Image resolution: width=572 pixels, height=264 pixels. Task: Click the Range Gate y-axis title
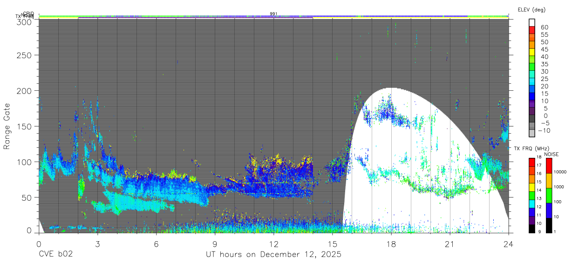click(7, 126)
